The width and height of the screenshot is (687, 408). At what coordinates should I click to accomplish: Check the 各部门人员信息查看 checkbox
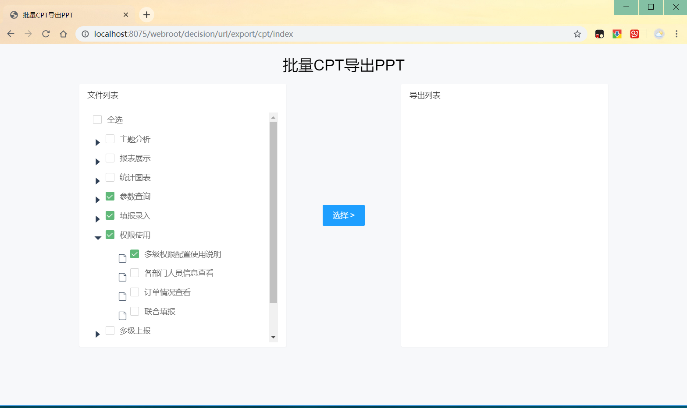135,273
